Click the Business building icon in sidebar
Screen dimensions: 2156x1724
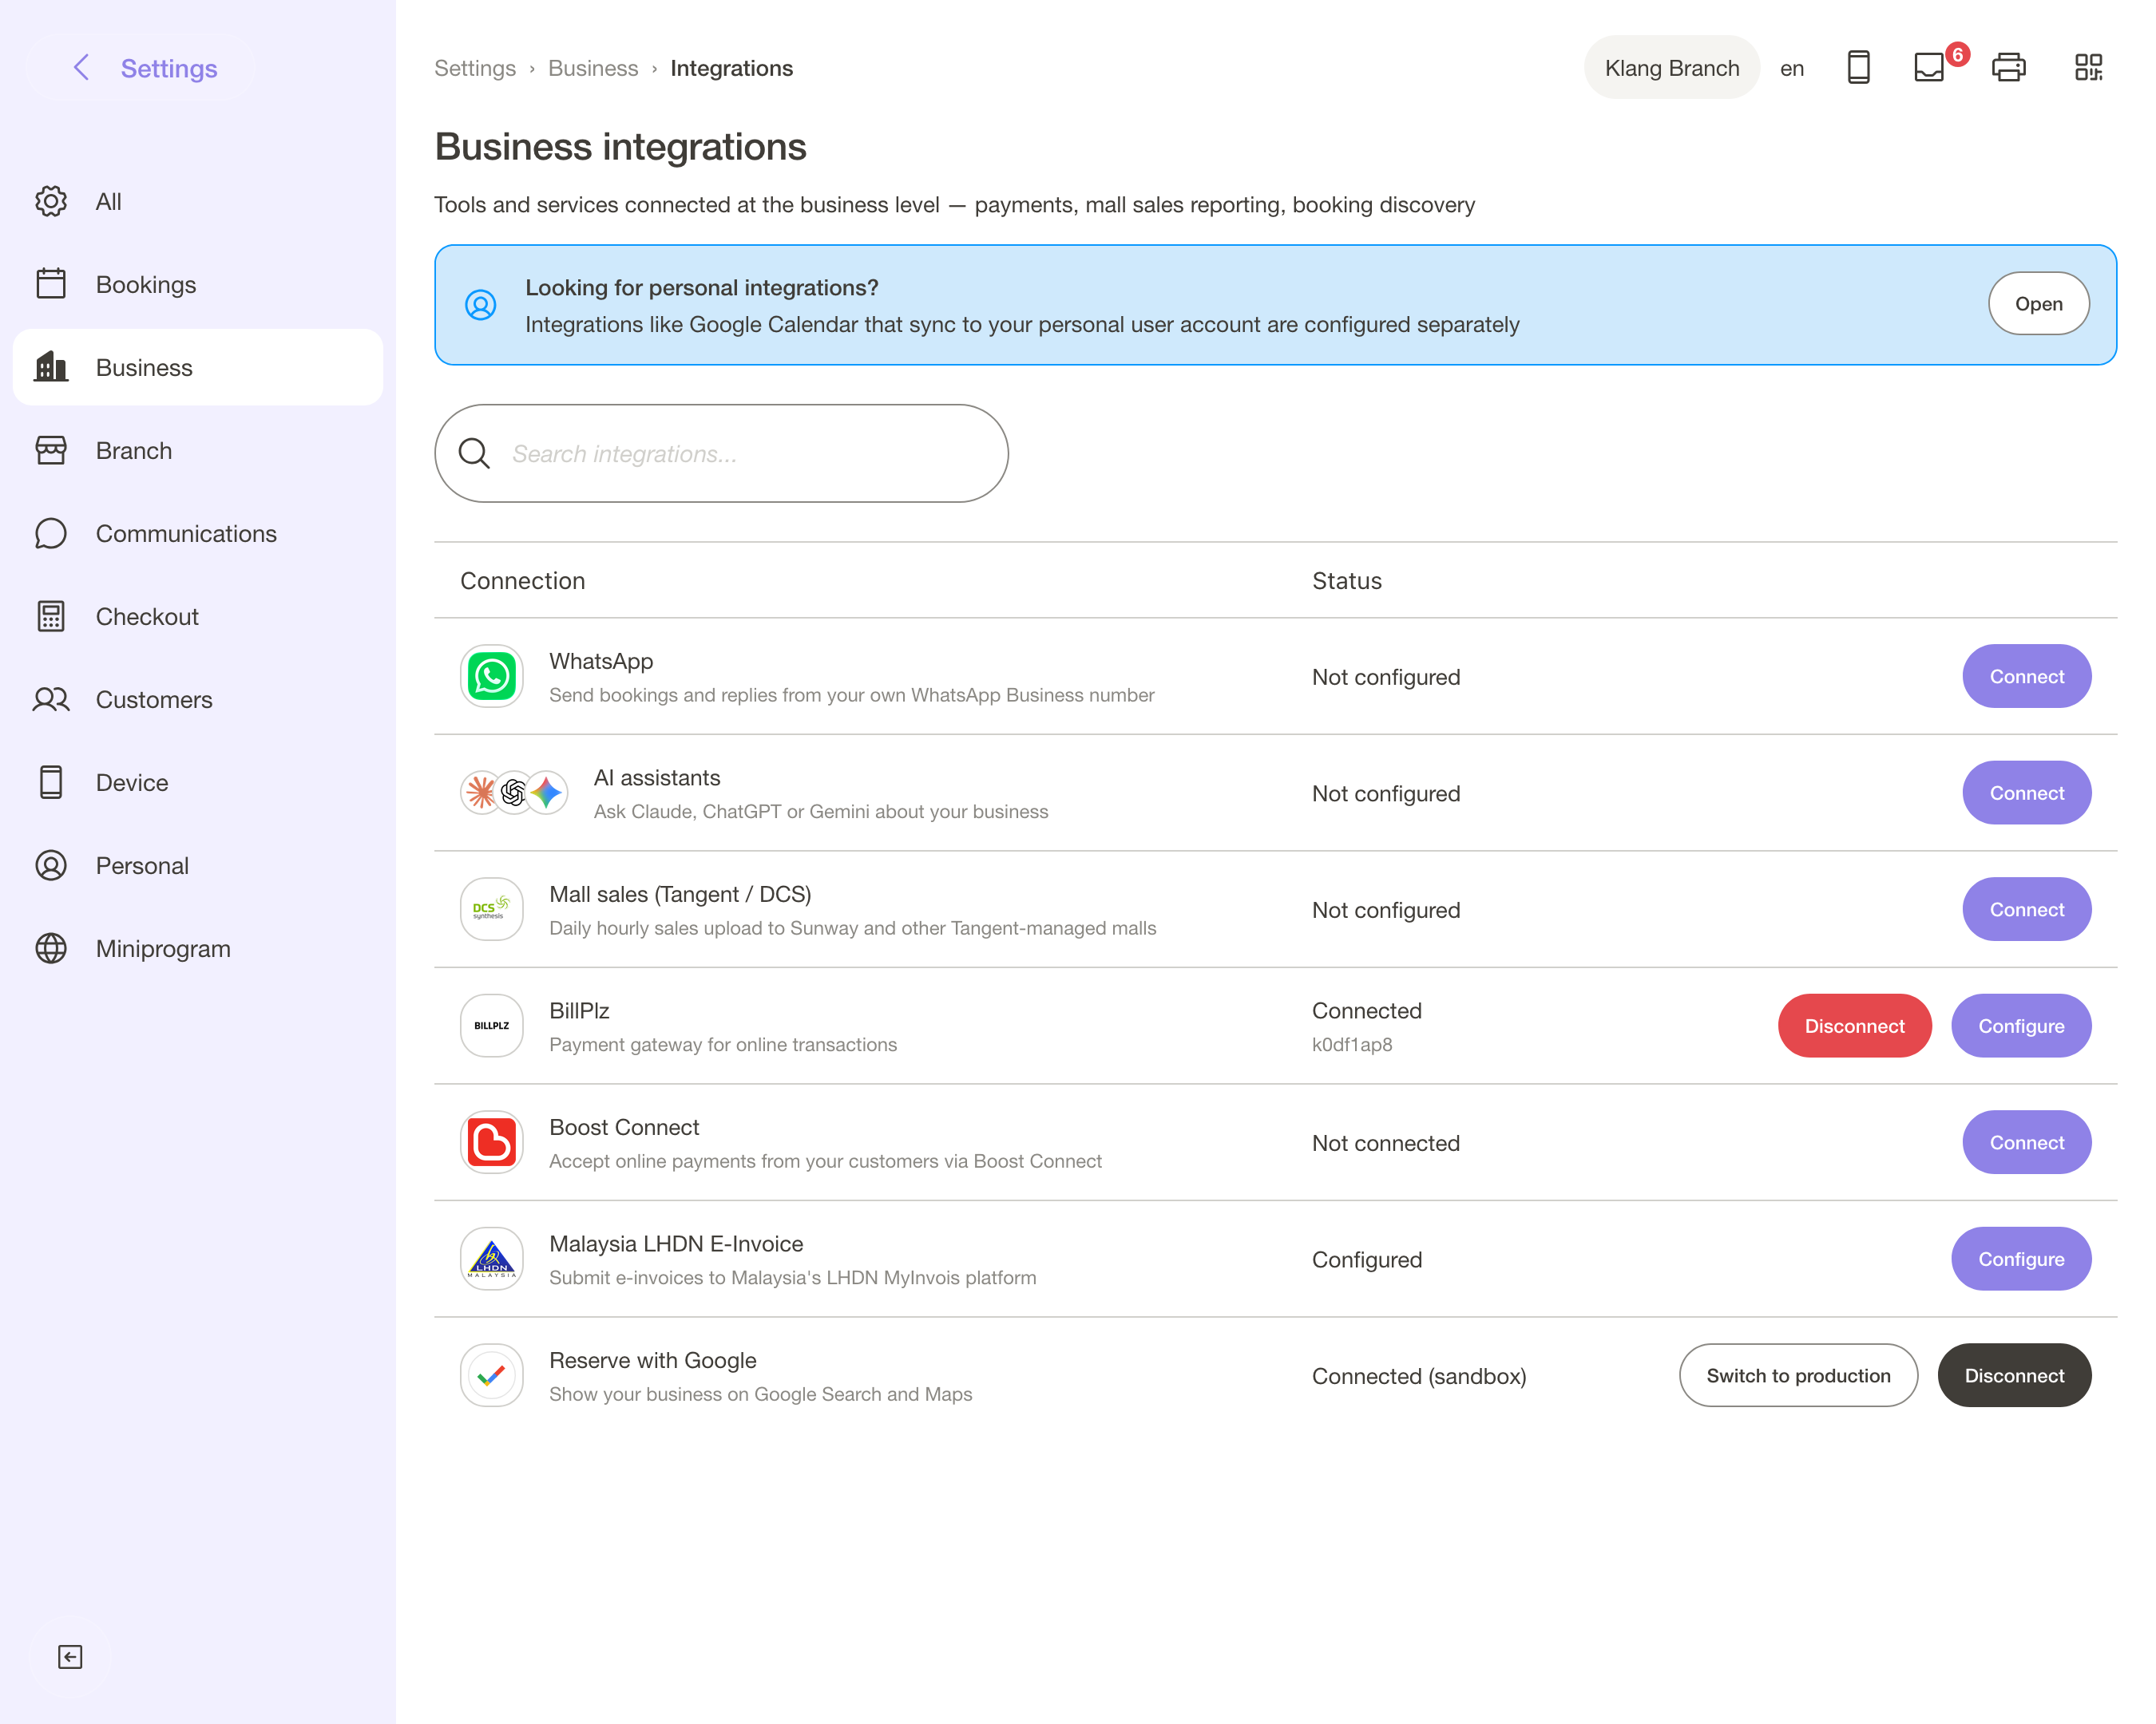coord(51,368)
